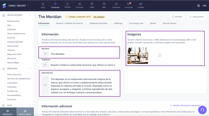Screen dimensions: 209x116
Task: Open the Contenido section icon
Action: 55,4
